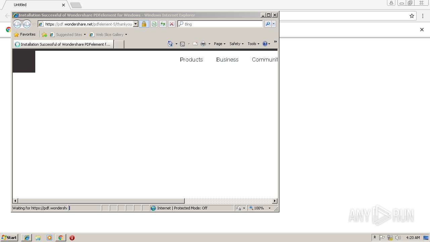This screenshot has height=242, width=430.
Task: Expand the zoom level dropdown arrow
Action: [x=269, y=208]
